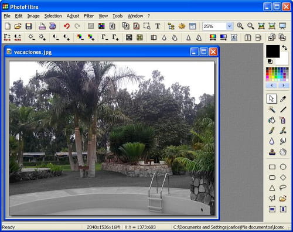Click the Full screen monitor icon

(x=282, y=26)
